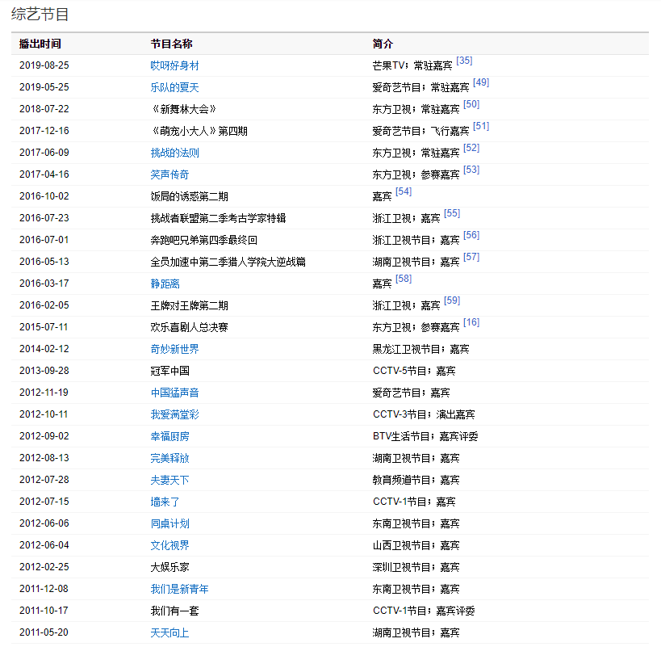This screenshot has width=661, height=647.
Task: Click the 挑战的法则 link
Action: [174, 153]
